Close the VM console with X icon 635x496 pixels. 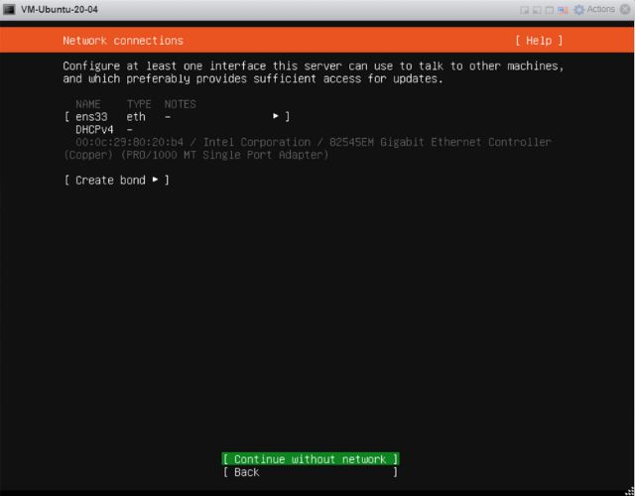(x=625, y=9)
